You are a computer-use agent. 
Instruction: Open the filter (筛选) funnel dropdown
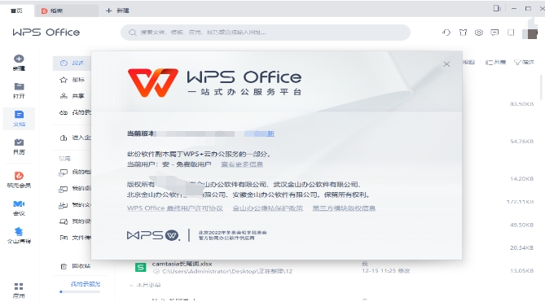[x=524, y=62]
